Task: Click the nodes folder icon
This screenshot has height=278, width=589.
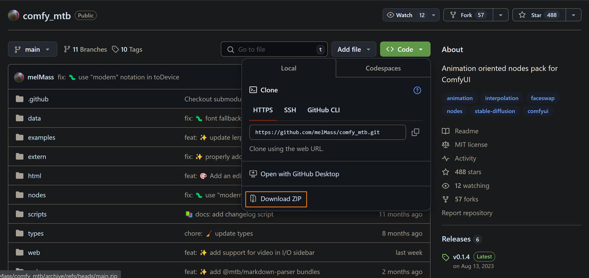Action: (20, 195)
